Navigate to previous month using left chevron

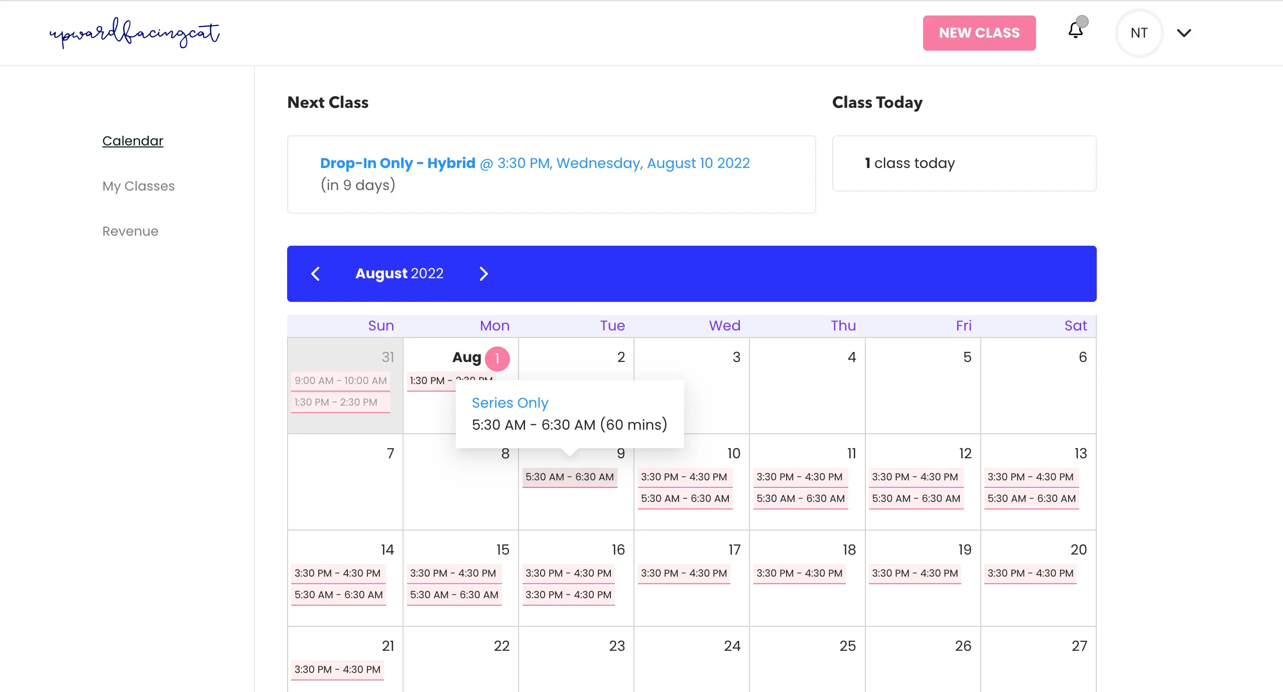(316, 274)
